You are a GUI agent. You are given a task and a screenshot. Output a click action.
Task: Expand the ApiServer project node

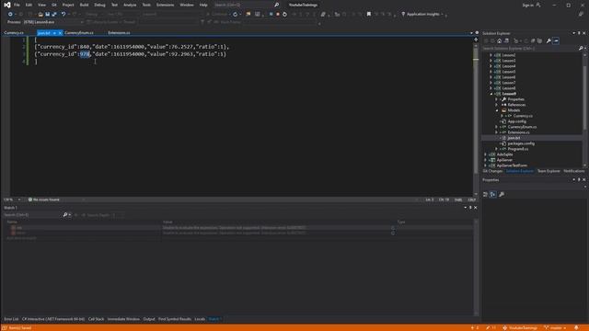tap(485, 160)
